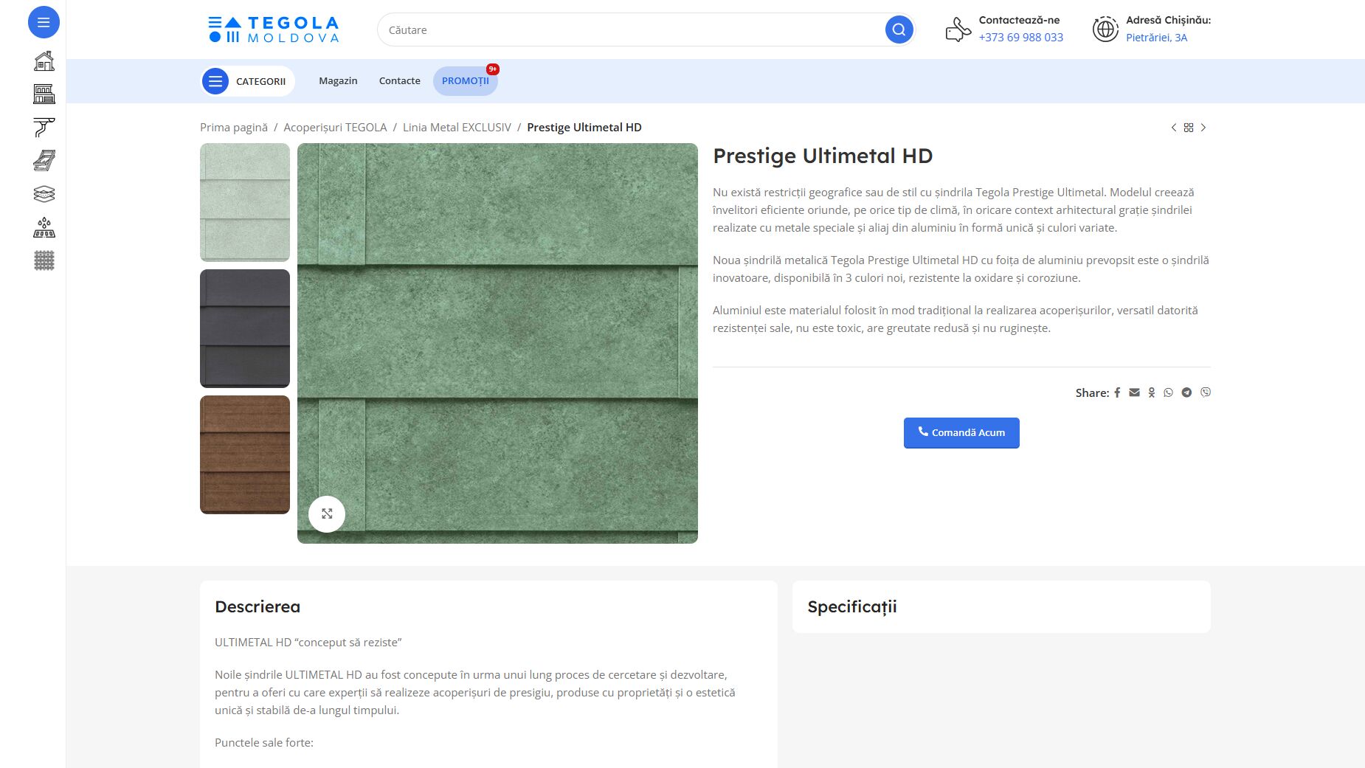Call the +373 69 988 033 number
The height and width of the screenshot is (768, 1365).
[x=1021, y=38]
